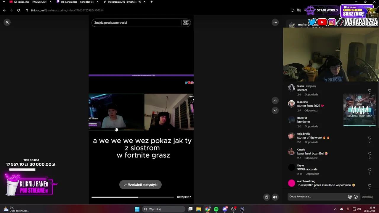379x213 pixels.
Task: Reply to faxen's comment via Odpowiedz
Action: point(311,95)
